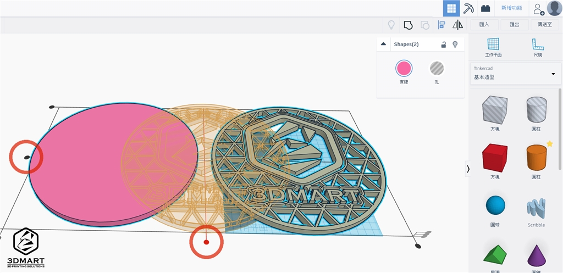Image resolution: width=563 pixels, height=273 pixels.
Task: Click the Group shapes icon
Action: coord(408,25)
